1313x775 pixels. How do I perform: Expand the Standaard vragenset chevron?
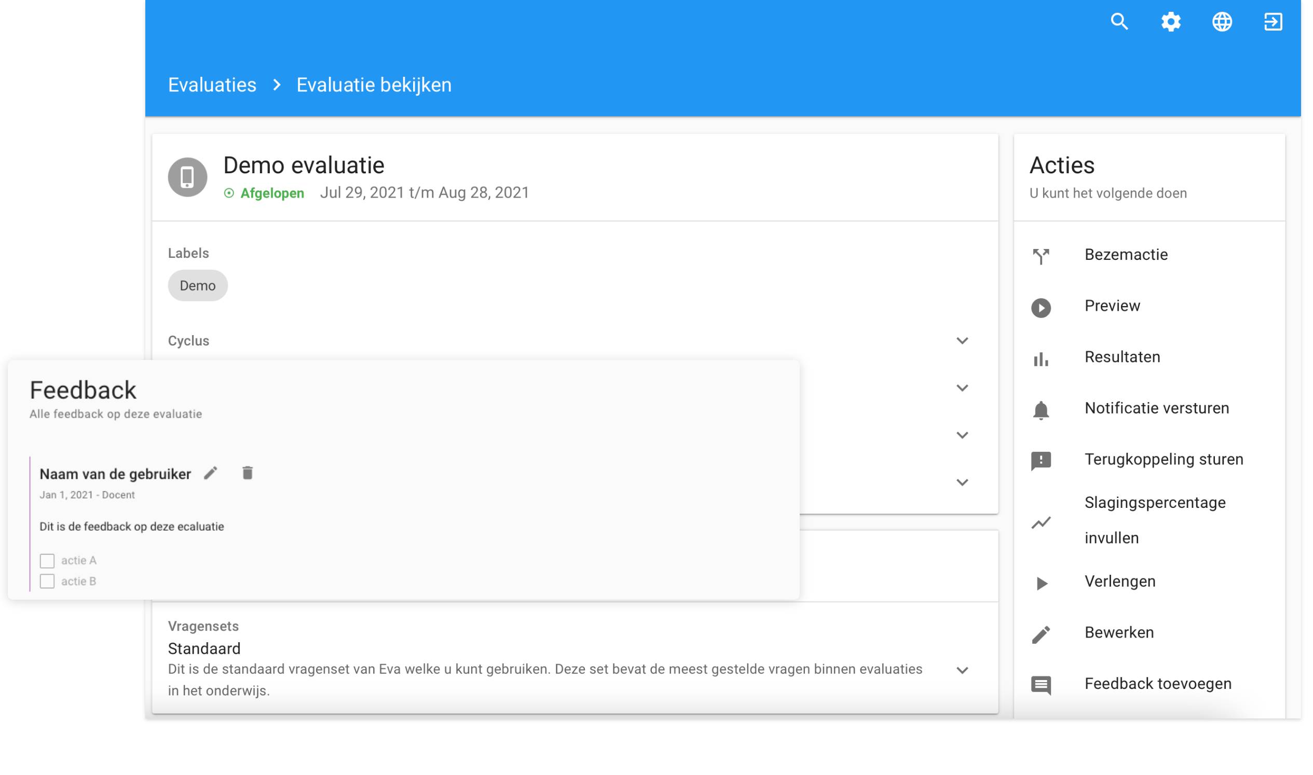pos(962,670)
